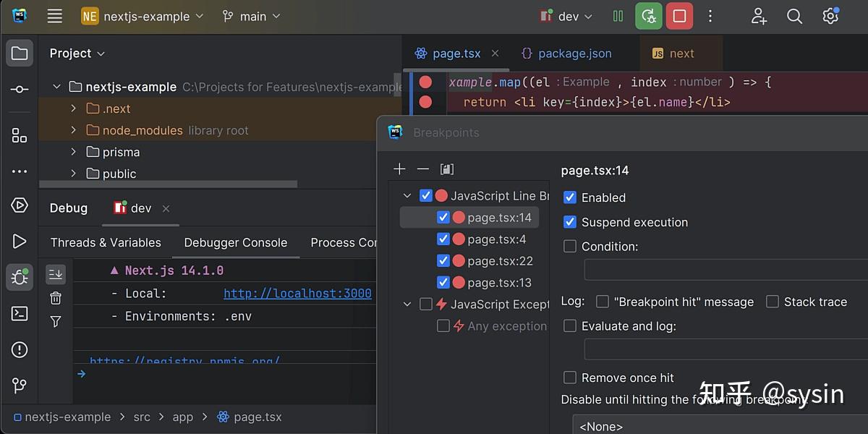Open the Project tool window folder icon

pos(20,53)
